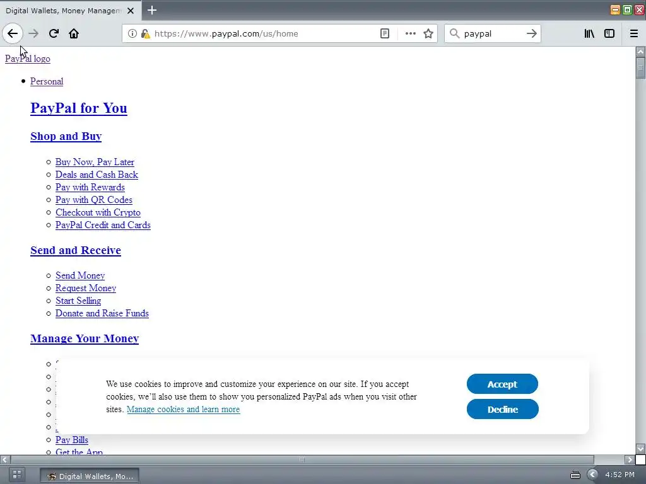The height and width of the screenshot is (484, 646).
Task: Minimize the browser window
Action: click(615, 10)
